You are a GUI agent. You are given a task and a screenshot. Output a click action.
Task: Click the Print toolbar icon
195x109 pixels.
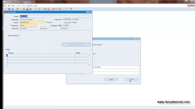(27, 9)
